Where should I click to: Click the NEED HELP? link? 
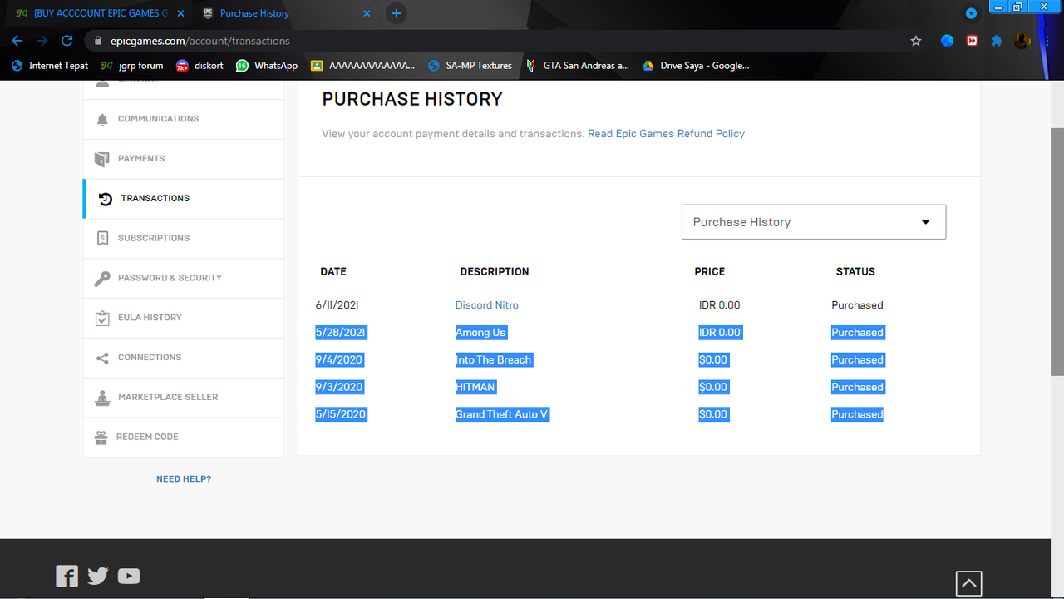(x=184, y=479)
